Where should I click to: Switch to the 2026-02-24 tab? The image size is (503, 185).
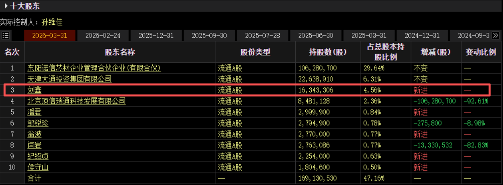click(x=103, y=35)
